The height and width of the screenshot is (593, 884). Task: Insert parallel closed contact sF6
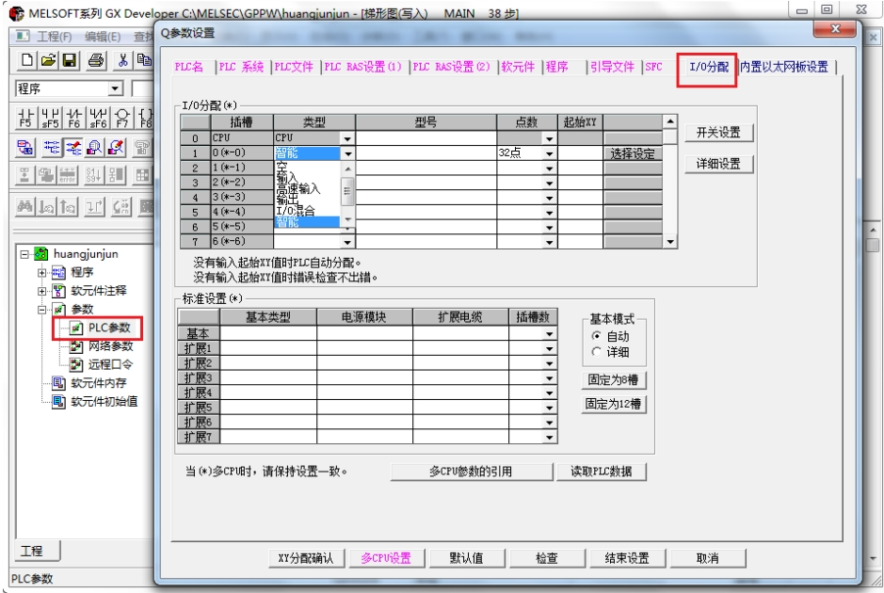pyautogui.click(x=98, y=118)
